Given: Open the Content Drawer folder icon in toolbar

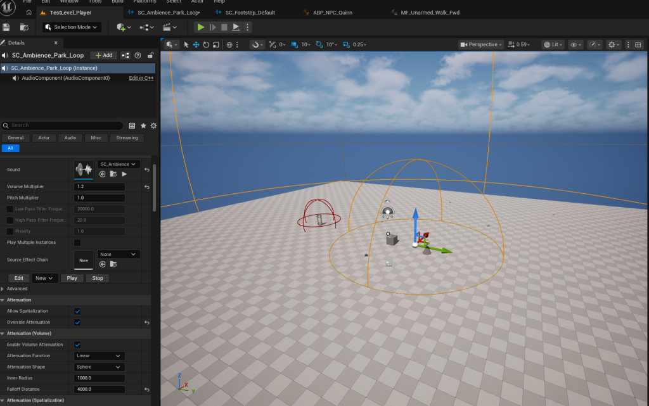Looking at the screenshot, I should (x=24, y=27).
